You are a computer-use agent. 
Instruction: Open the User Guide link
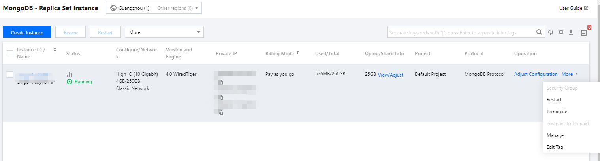(571, 8)
